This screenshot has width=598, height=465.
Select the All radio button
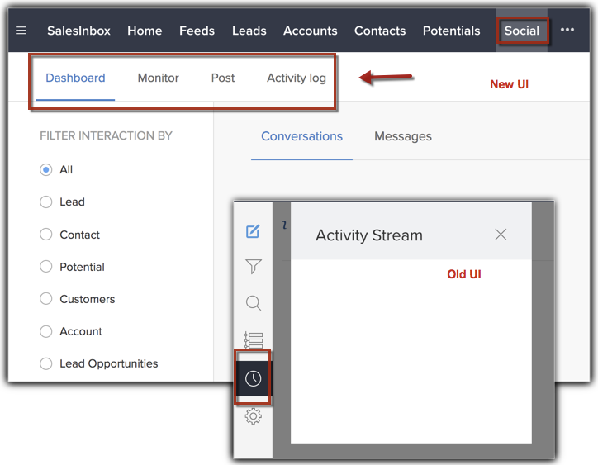click(x=45, y=169)
